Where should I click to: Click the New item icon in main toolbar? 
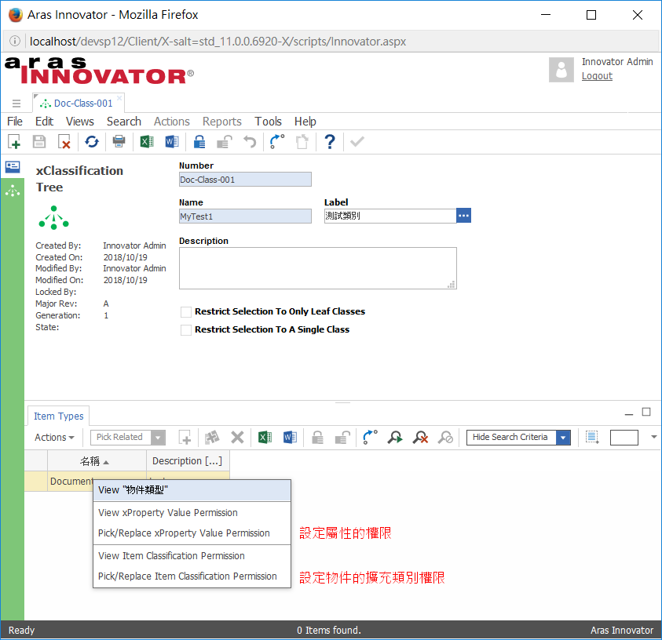(x=14, y=142)
